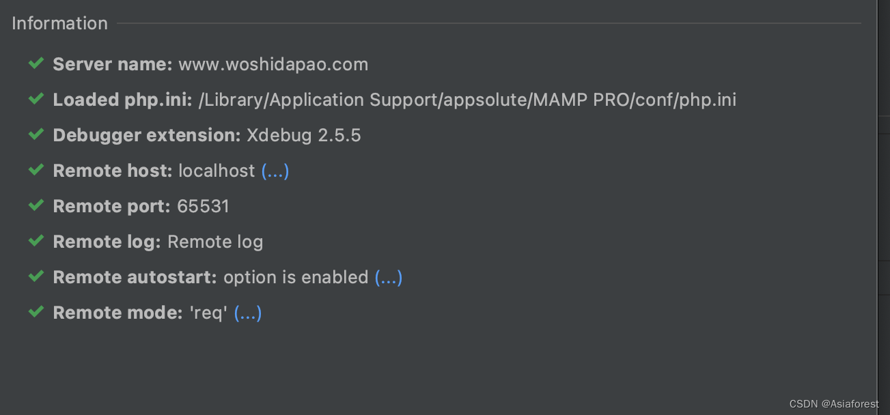This screenshot has height=415, width=890.
Task: Click the 'option is enabled' autostart text
Action: coord(294,277)
